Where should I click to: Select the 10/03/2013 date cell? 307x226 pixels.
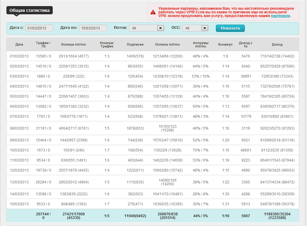19,150
